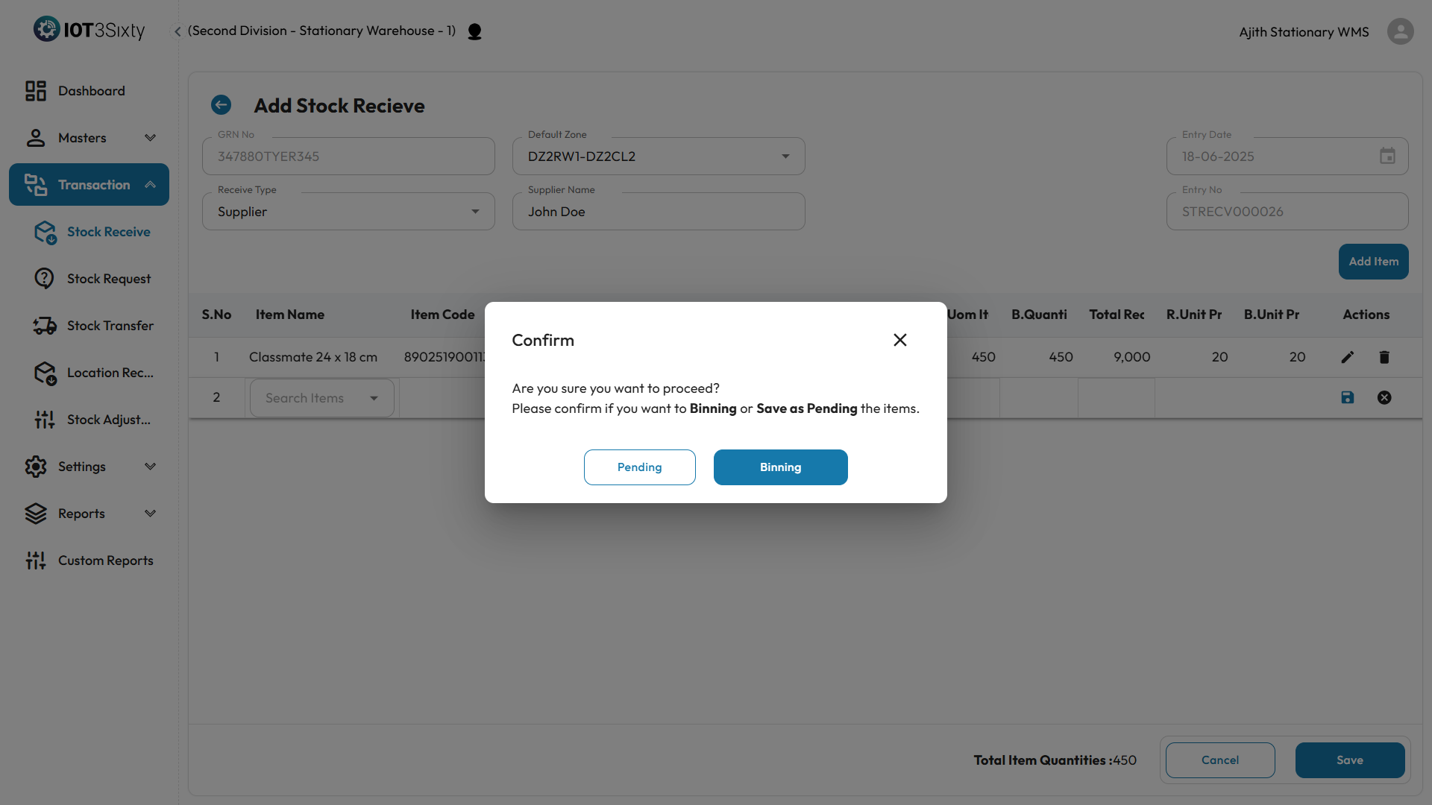Click the Pending button
1432x805 pixels.
pyautogui.click(x=639, y=467)
